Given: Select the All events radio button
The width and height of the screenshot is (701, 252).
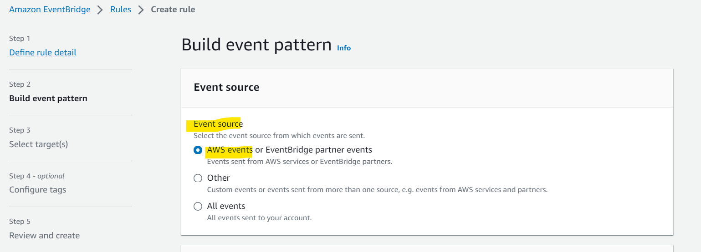Looking at the screenshot, I should pos(198,206).
